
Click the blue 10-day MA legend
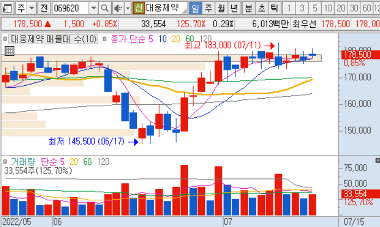162,39
